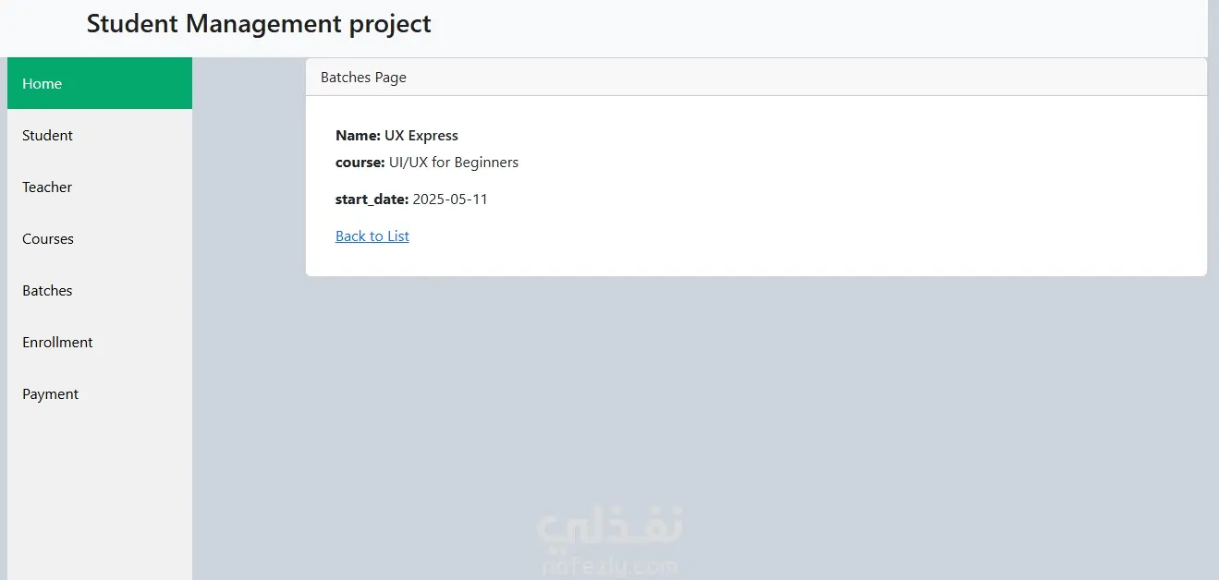Follow the Back to List link
Image resolution: width=1219 pixels, height=580 pixels.
pyautogui.click(x=372, y=236)
